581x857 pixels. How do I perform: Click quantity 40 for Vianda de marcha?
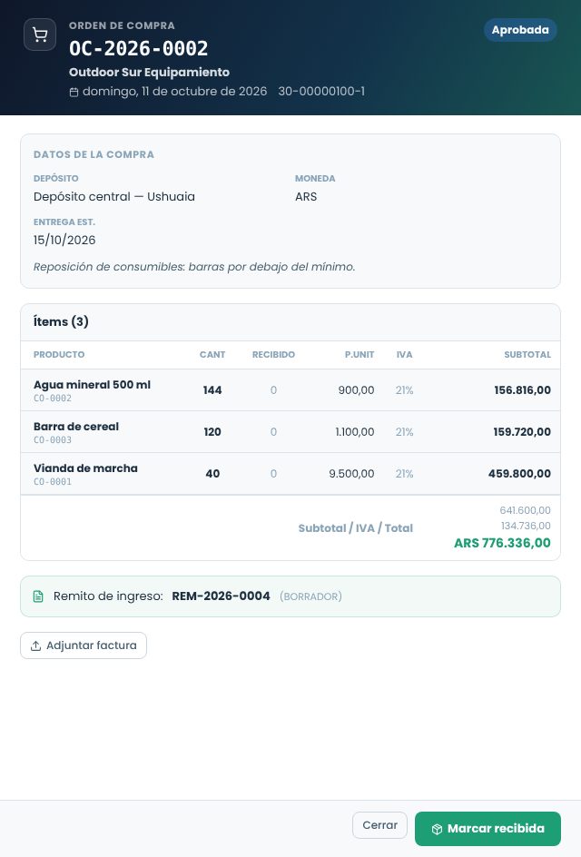coord(212,474)
